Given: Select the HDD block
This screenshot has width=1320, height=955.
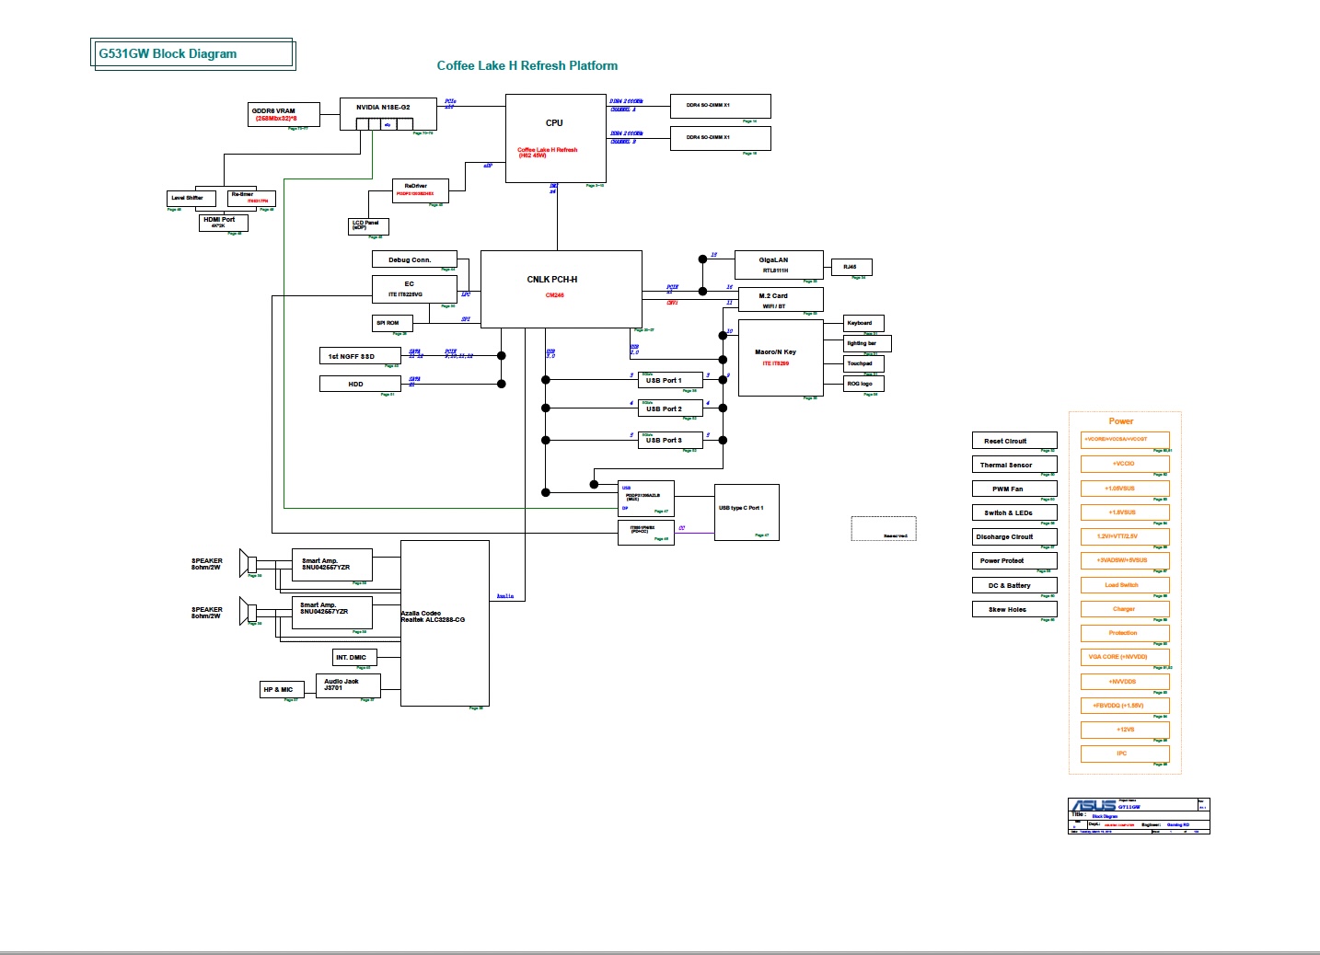Looking at the screenshot, I should click(x=360, y=384).
